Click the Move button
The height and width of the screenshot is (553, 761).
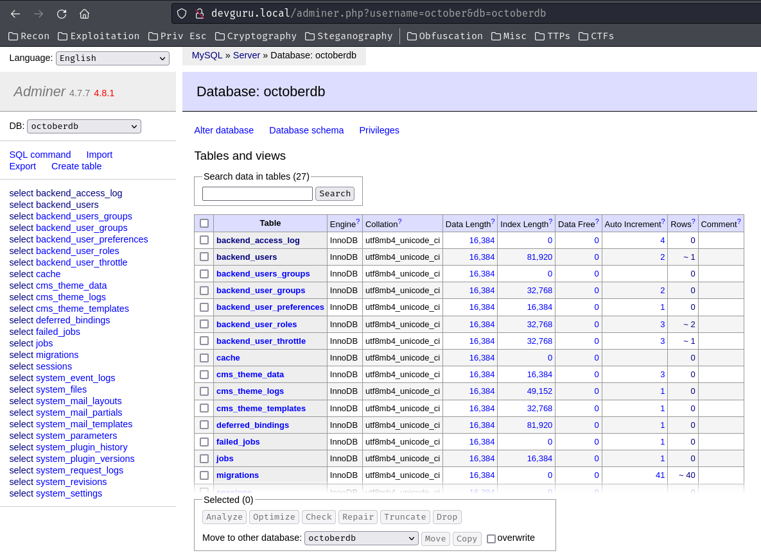pyautogui.click(x=435, y=538)
